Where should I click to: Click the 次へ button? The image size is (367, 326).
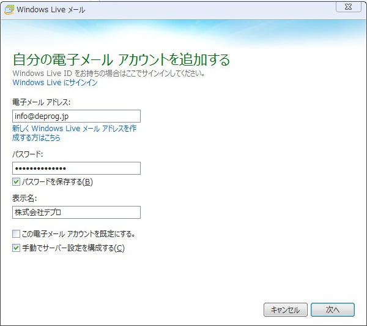333,310
